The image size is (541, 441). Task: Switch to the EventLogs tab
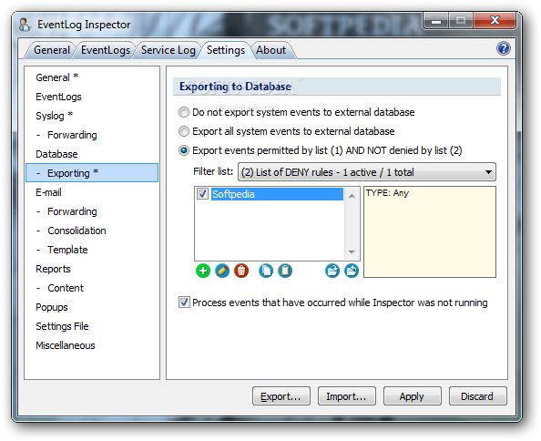106,50
